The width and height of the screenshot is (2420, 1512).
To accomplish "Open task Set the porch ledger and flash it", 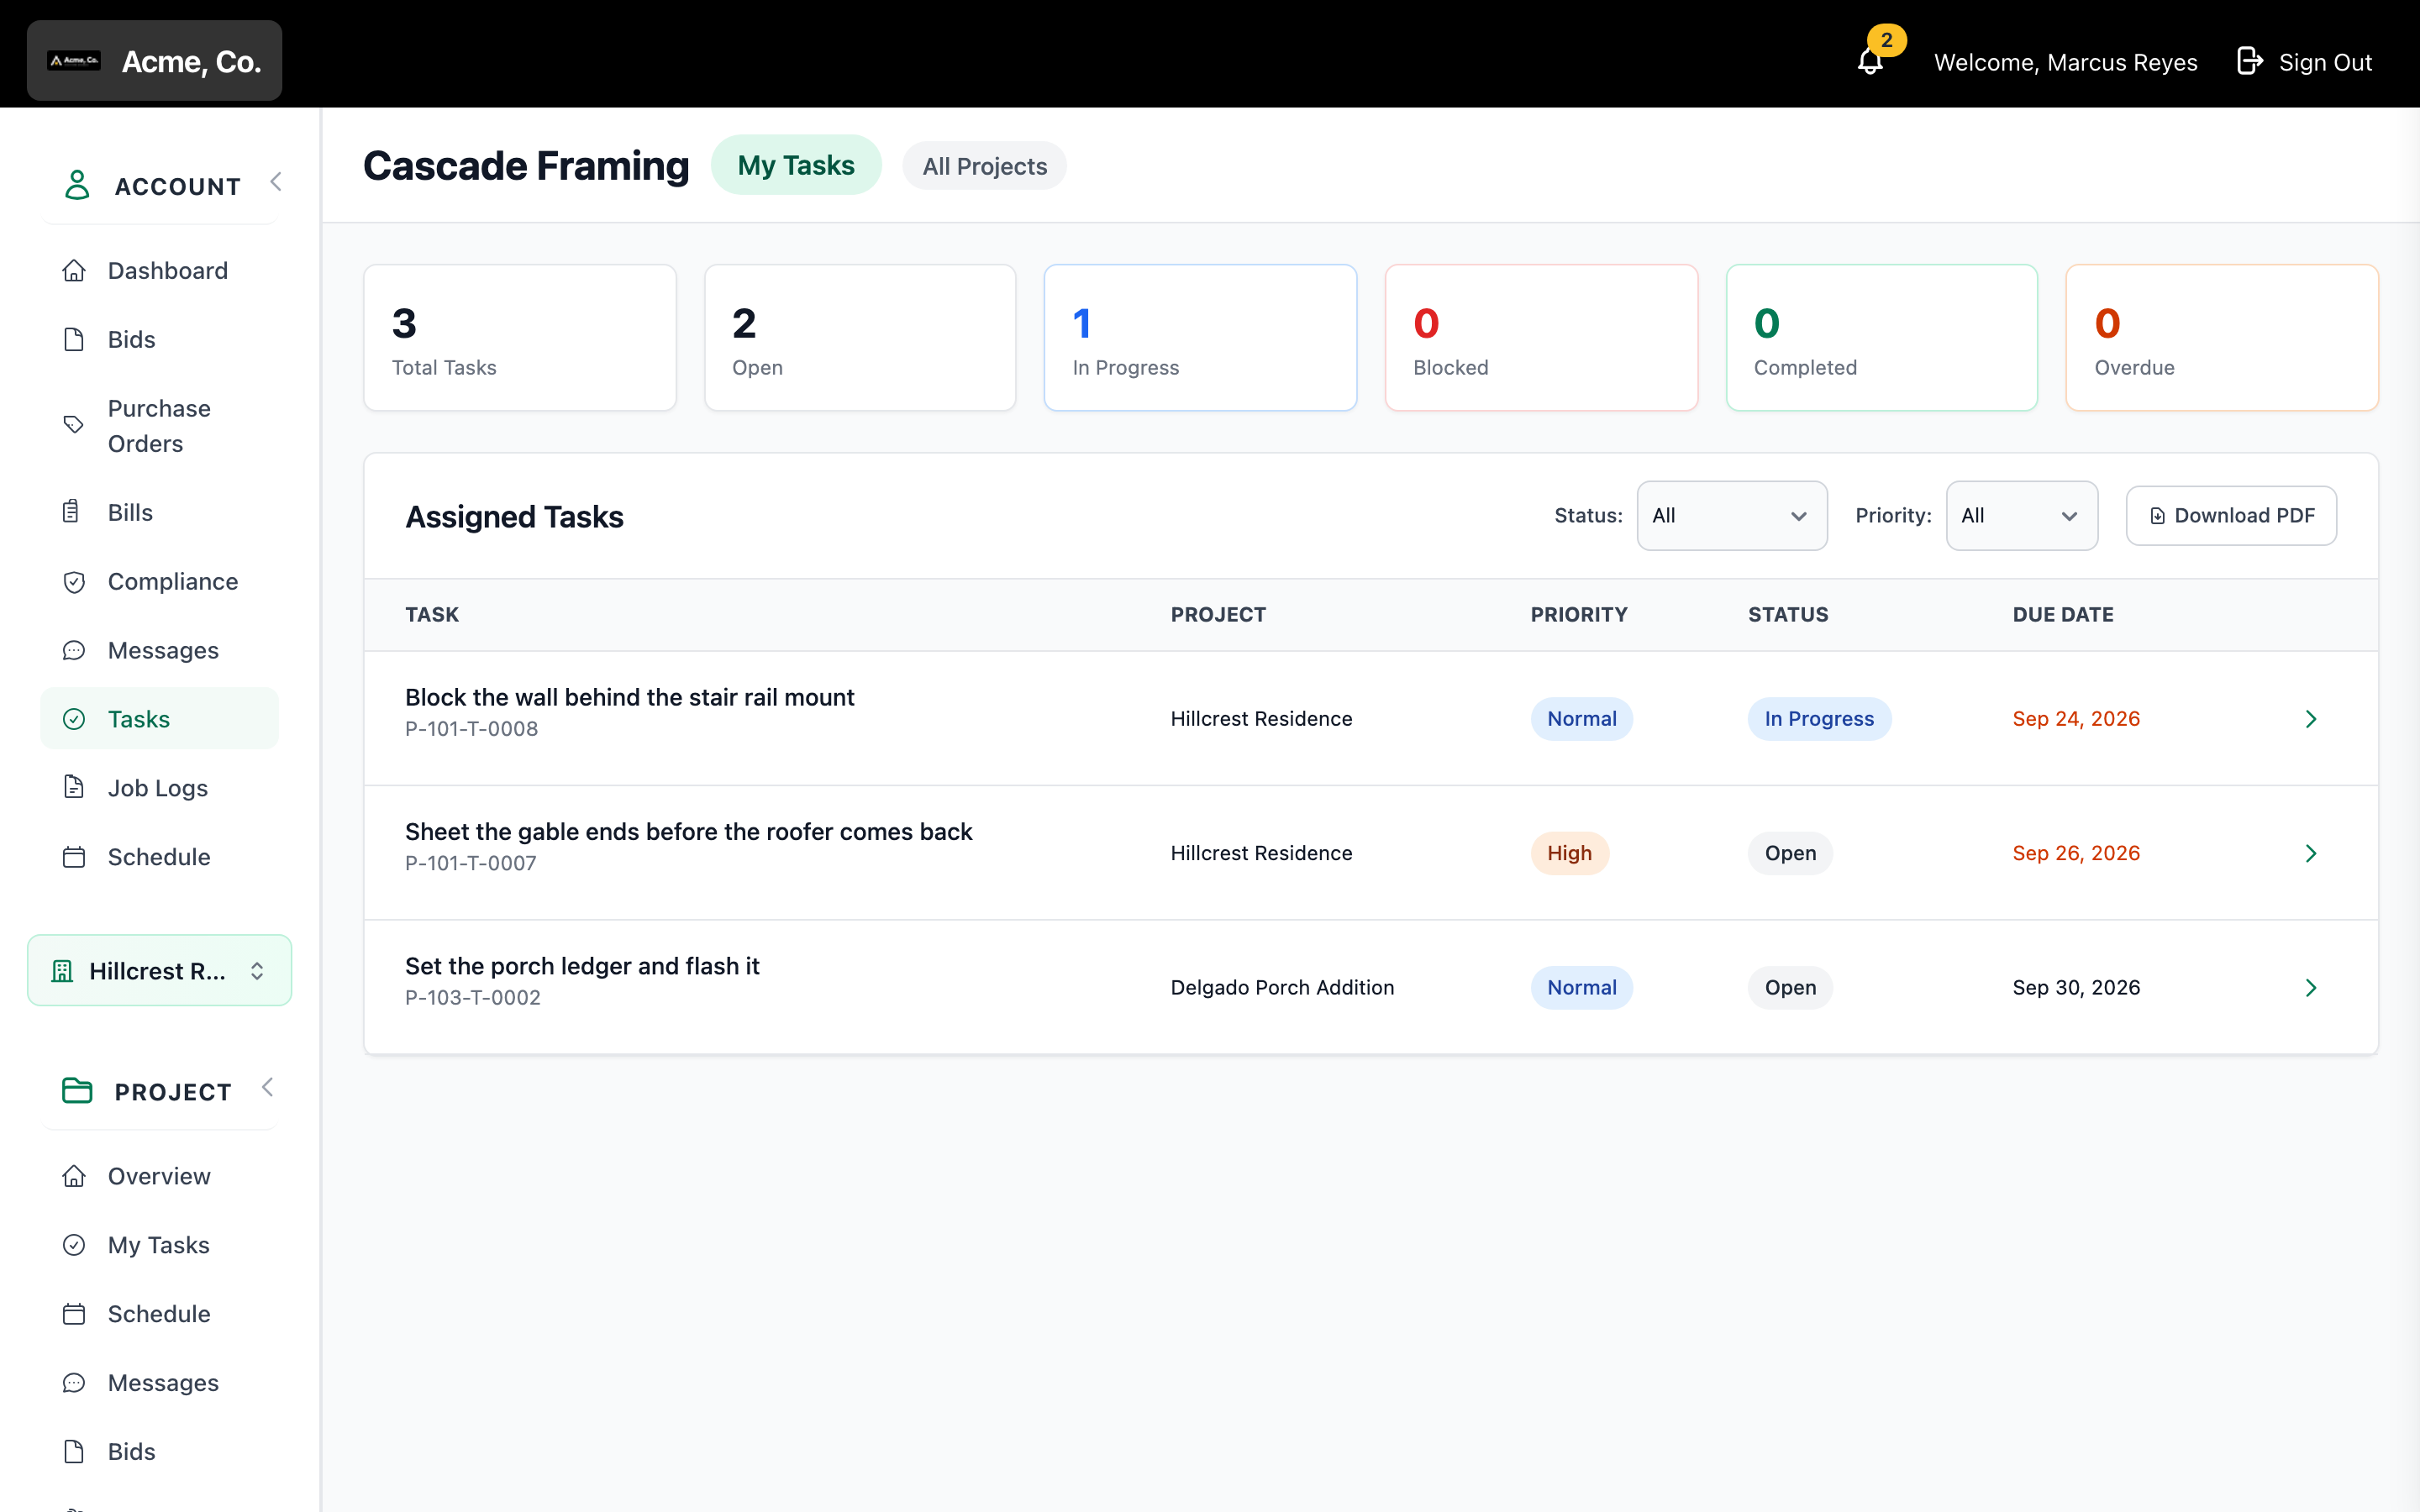I will (582, 966).
